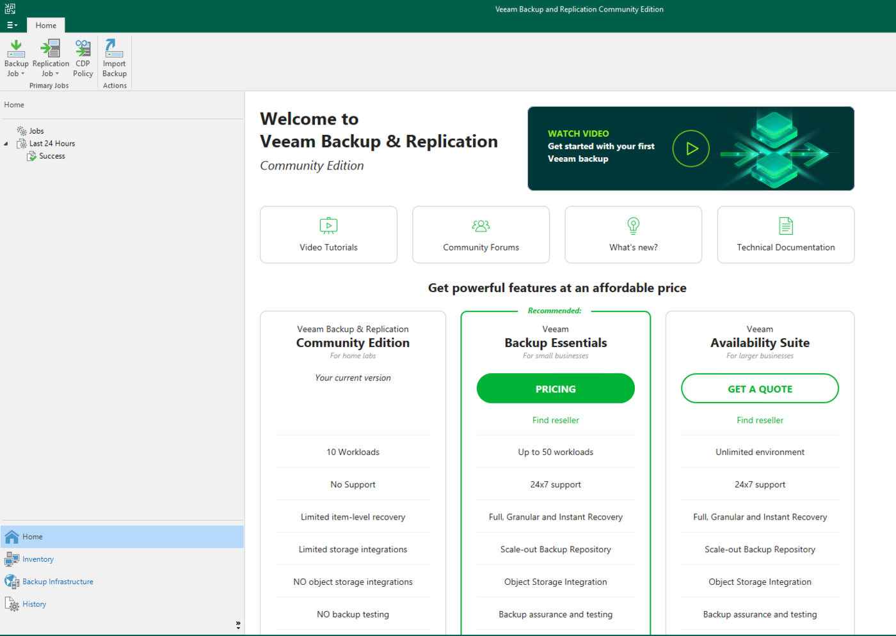Click Find reseller under Backup Essentials

click(556, 420)
